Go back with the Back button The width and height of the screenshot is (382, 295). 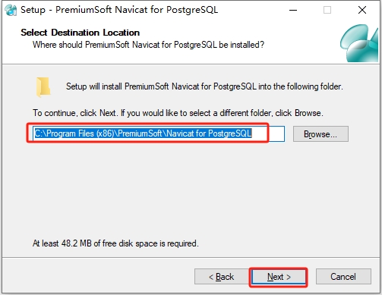pos(222,277)
